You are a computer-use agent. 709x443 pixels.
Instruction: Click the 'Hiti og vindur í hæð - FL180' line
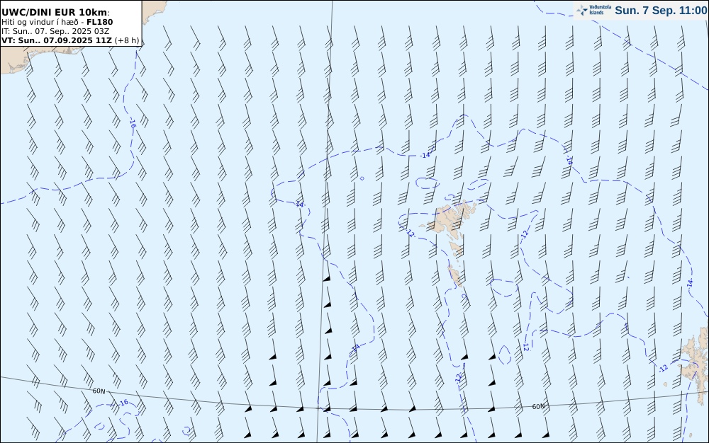(57, 22)
